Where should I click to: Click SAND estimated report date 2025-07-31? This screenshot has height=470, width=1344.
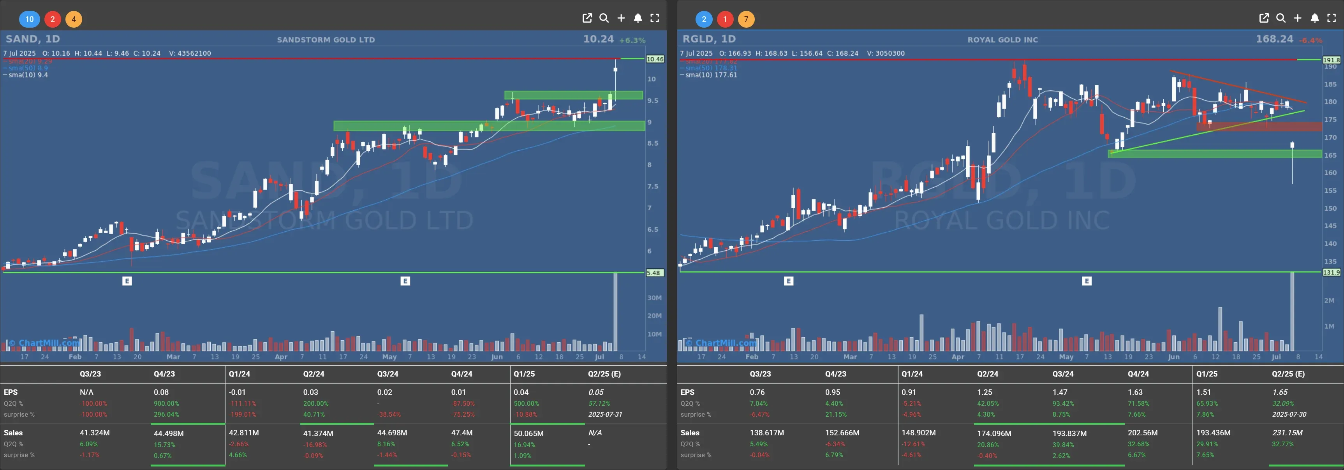point(605,415)
